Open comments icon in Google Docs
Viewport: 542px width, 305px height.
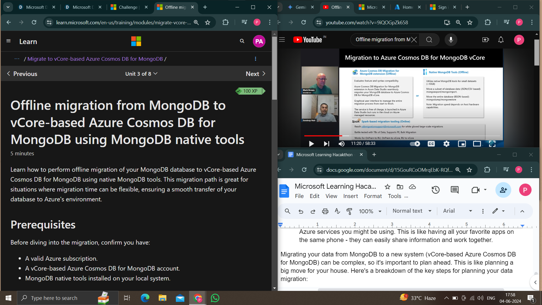454,190
